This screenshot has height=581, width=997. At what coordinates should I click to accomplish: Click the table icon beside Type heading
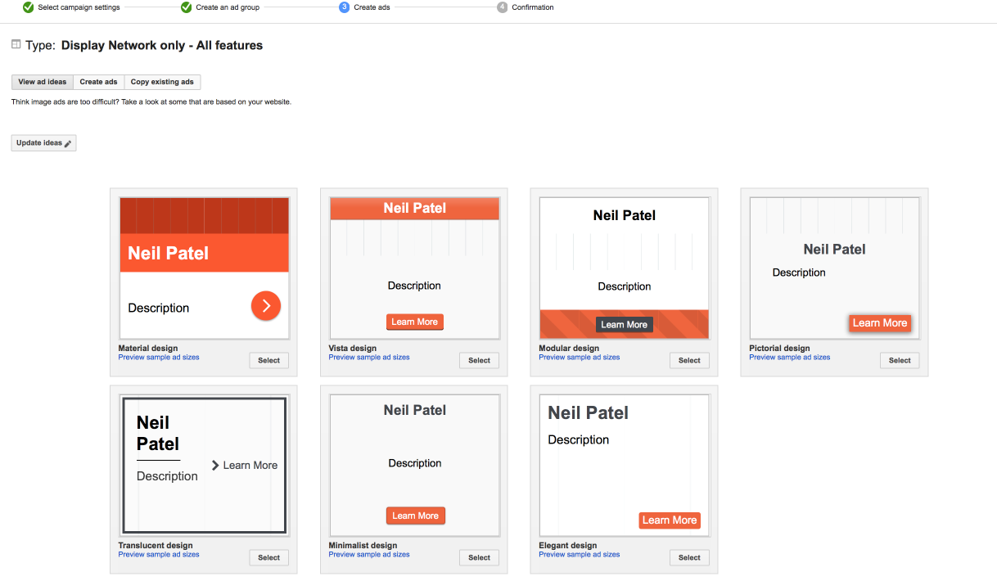(16, 45)
